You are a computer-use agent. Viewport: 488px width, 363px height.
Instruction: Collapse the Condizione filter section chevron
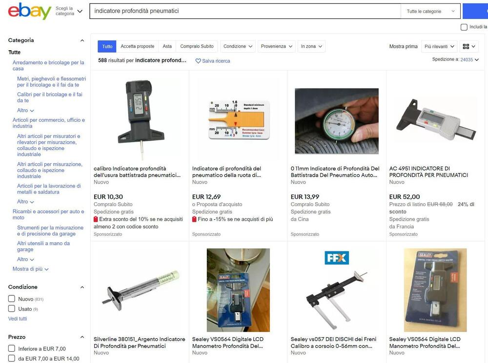point(82,287)
